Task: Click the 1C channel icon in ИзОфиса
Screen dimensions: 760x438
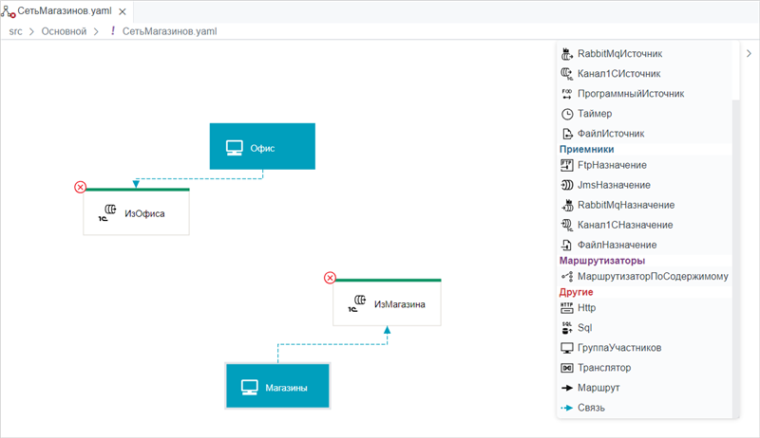Action: point(107,212)
